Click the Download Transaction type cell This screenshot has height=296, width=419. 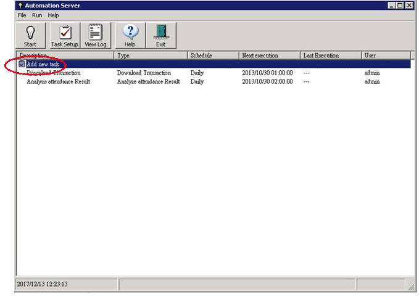[144, 73]
